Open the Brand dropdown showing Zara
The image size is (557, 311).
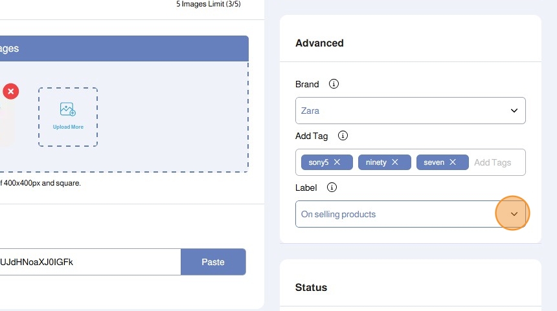tap(402, 111)
